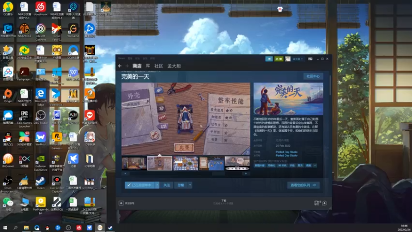Click the blue announcements megaphone icon
The height and width of the screenshot is (232, 412).
click(x=269, y=59)
